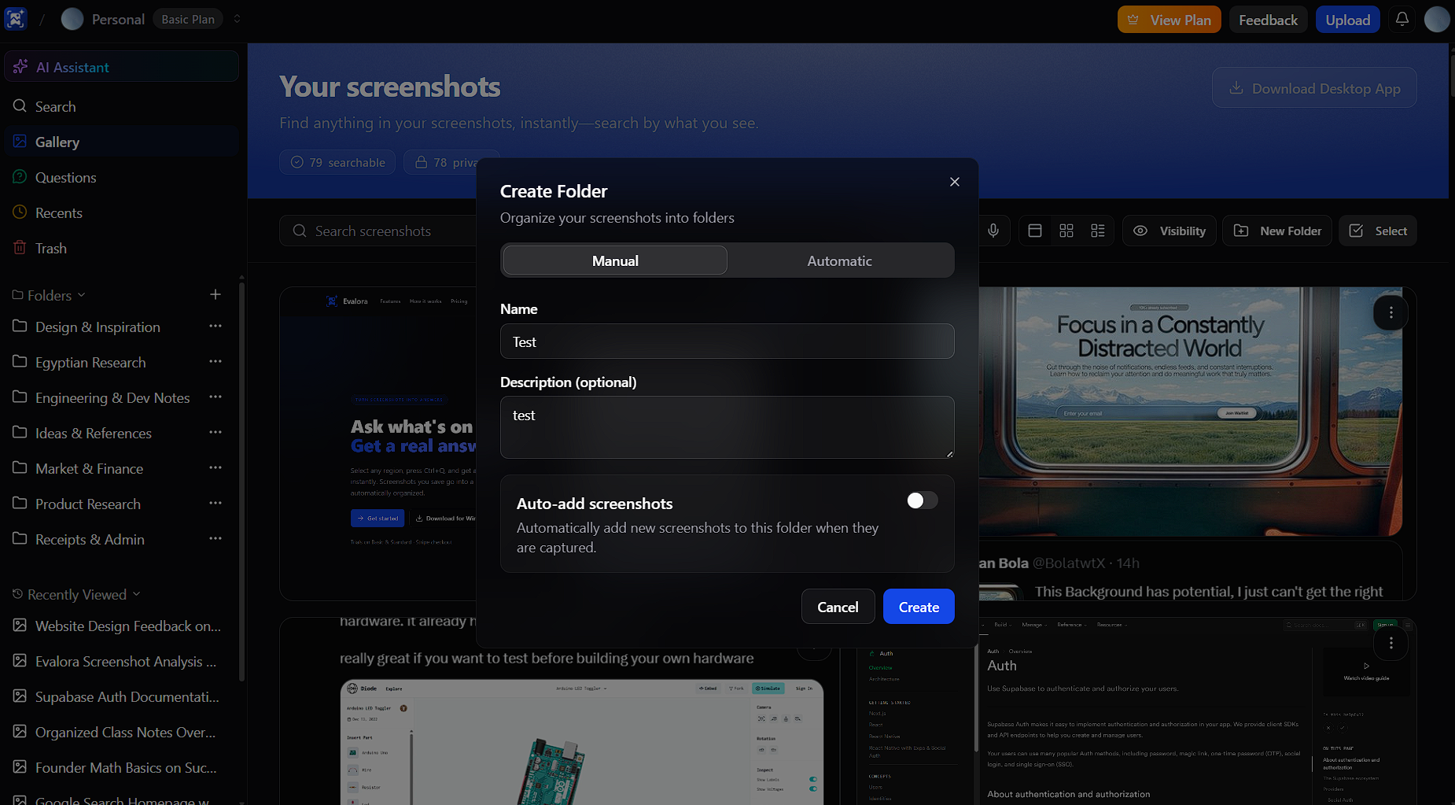The height and width of the screenshot is (805, 1455).
Task: Select the Manual tab
Action: pyautogui.click(x=614, y=260)
